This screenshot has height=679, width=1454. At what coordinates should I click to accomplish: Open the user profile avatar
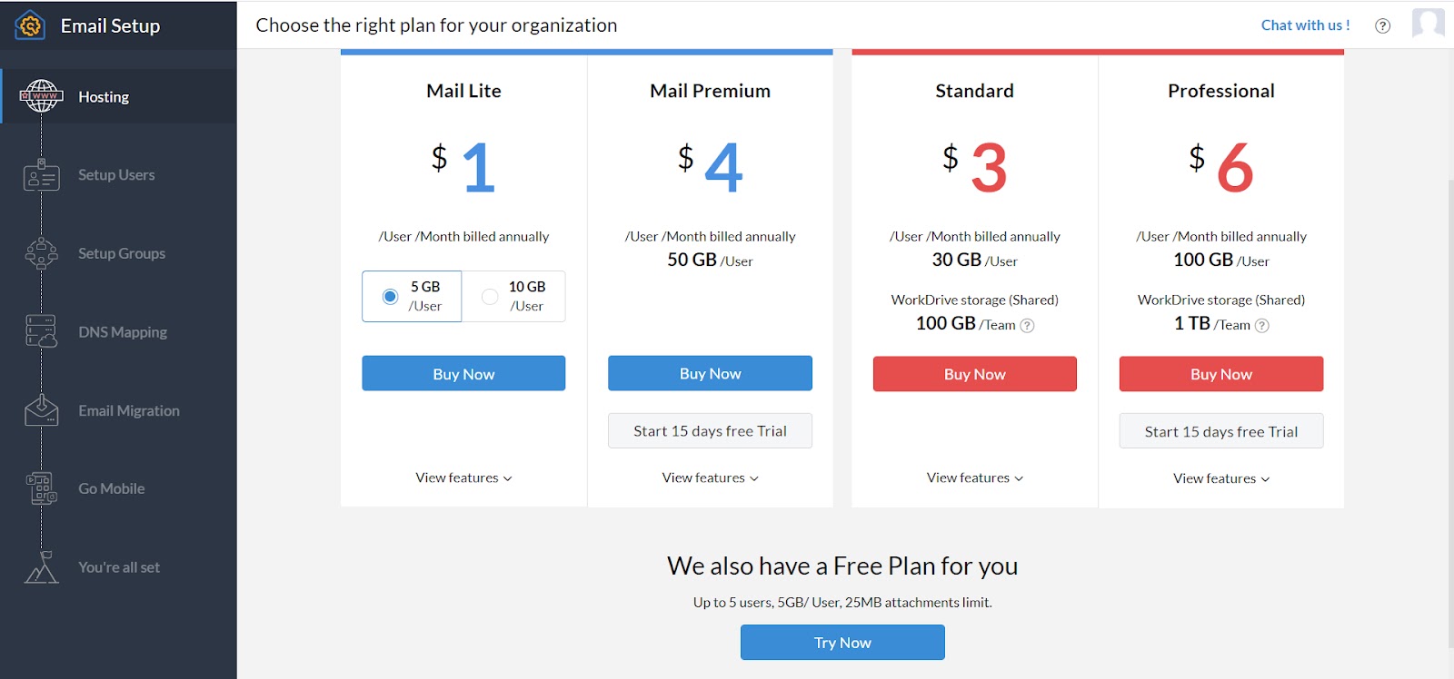[x=1428, y=24]
